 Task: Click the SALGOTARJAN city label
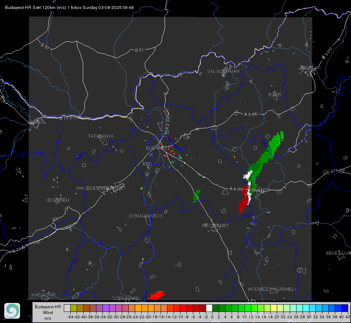click(223, 71)
